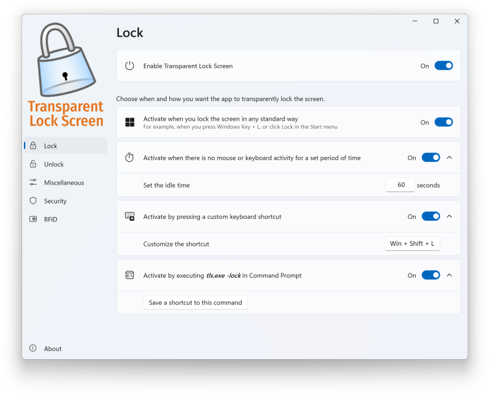Click the Win + Shift + L shortcut button
This screenshot has height=396, width=490.
click(x=412, y=243)
